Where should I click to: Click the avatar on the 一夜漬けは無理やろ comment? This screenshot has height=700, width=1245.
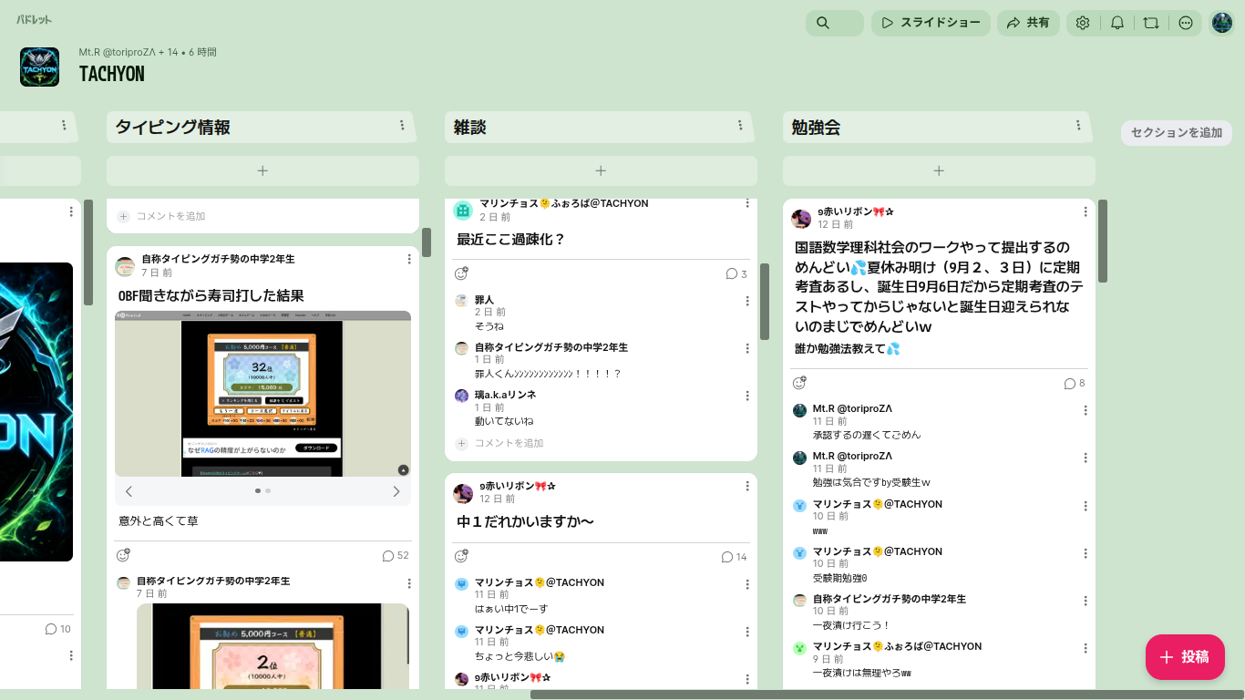pyautogui.click(x=799, y=647)
